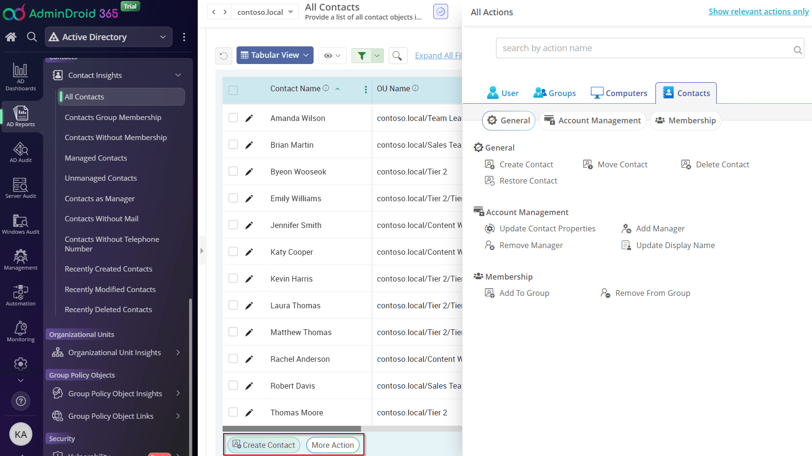812x456 pixels.
Task: Click Create Contact button below table
Action: pyautogui.click(x=264, y=445)
